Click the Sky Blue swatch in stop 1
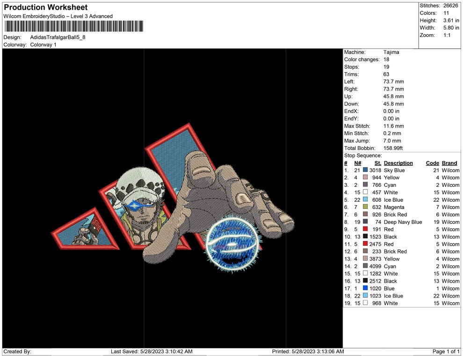The height and width of the screenshot is (356, 463). pos(365,170)
